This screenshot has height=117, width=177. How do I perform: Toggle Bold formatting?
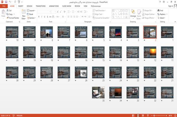click(x=39, y=17)
